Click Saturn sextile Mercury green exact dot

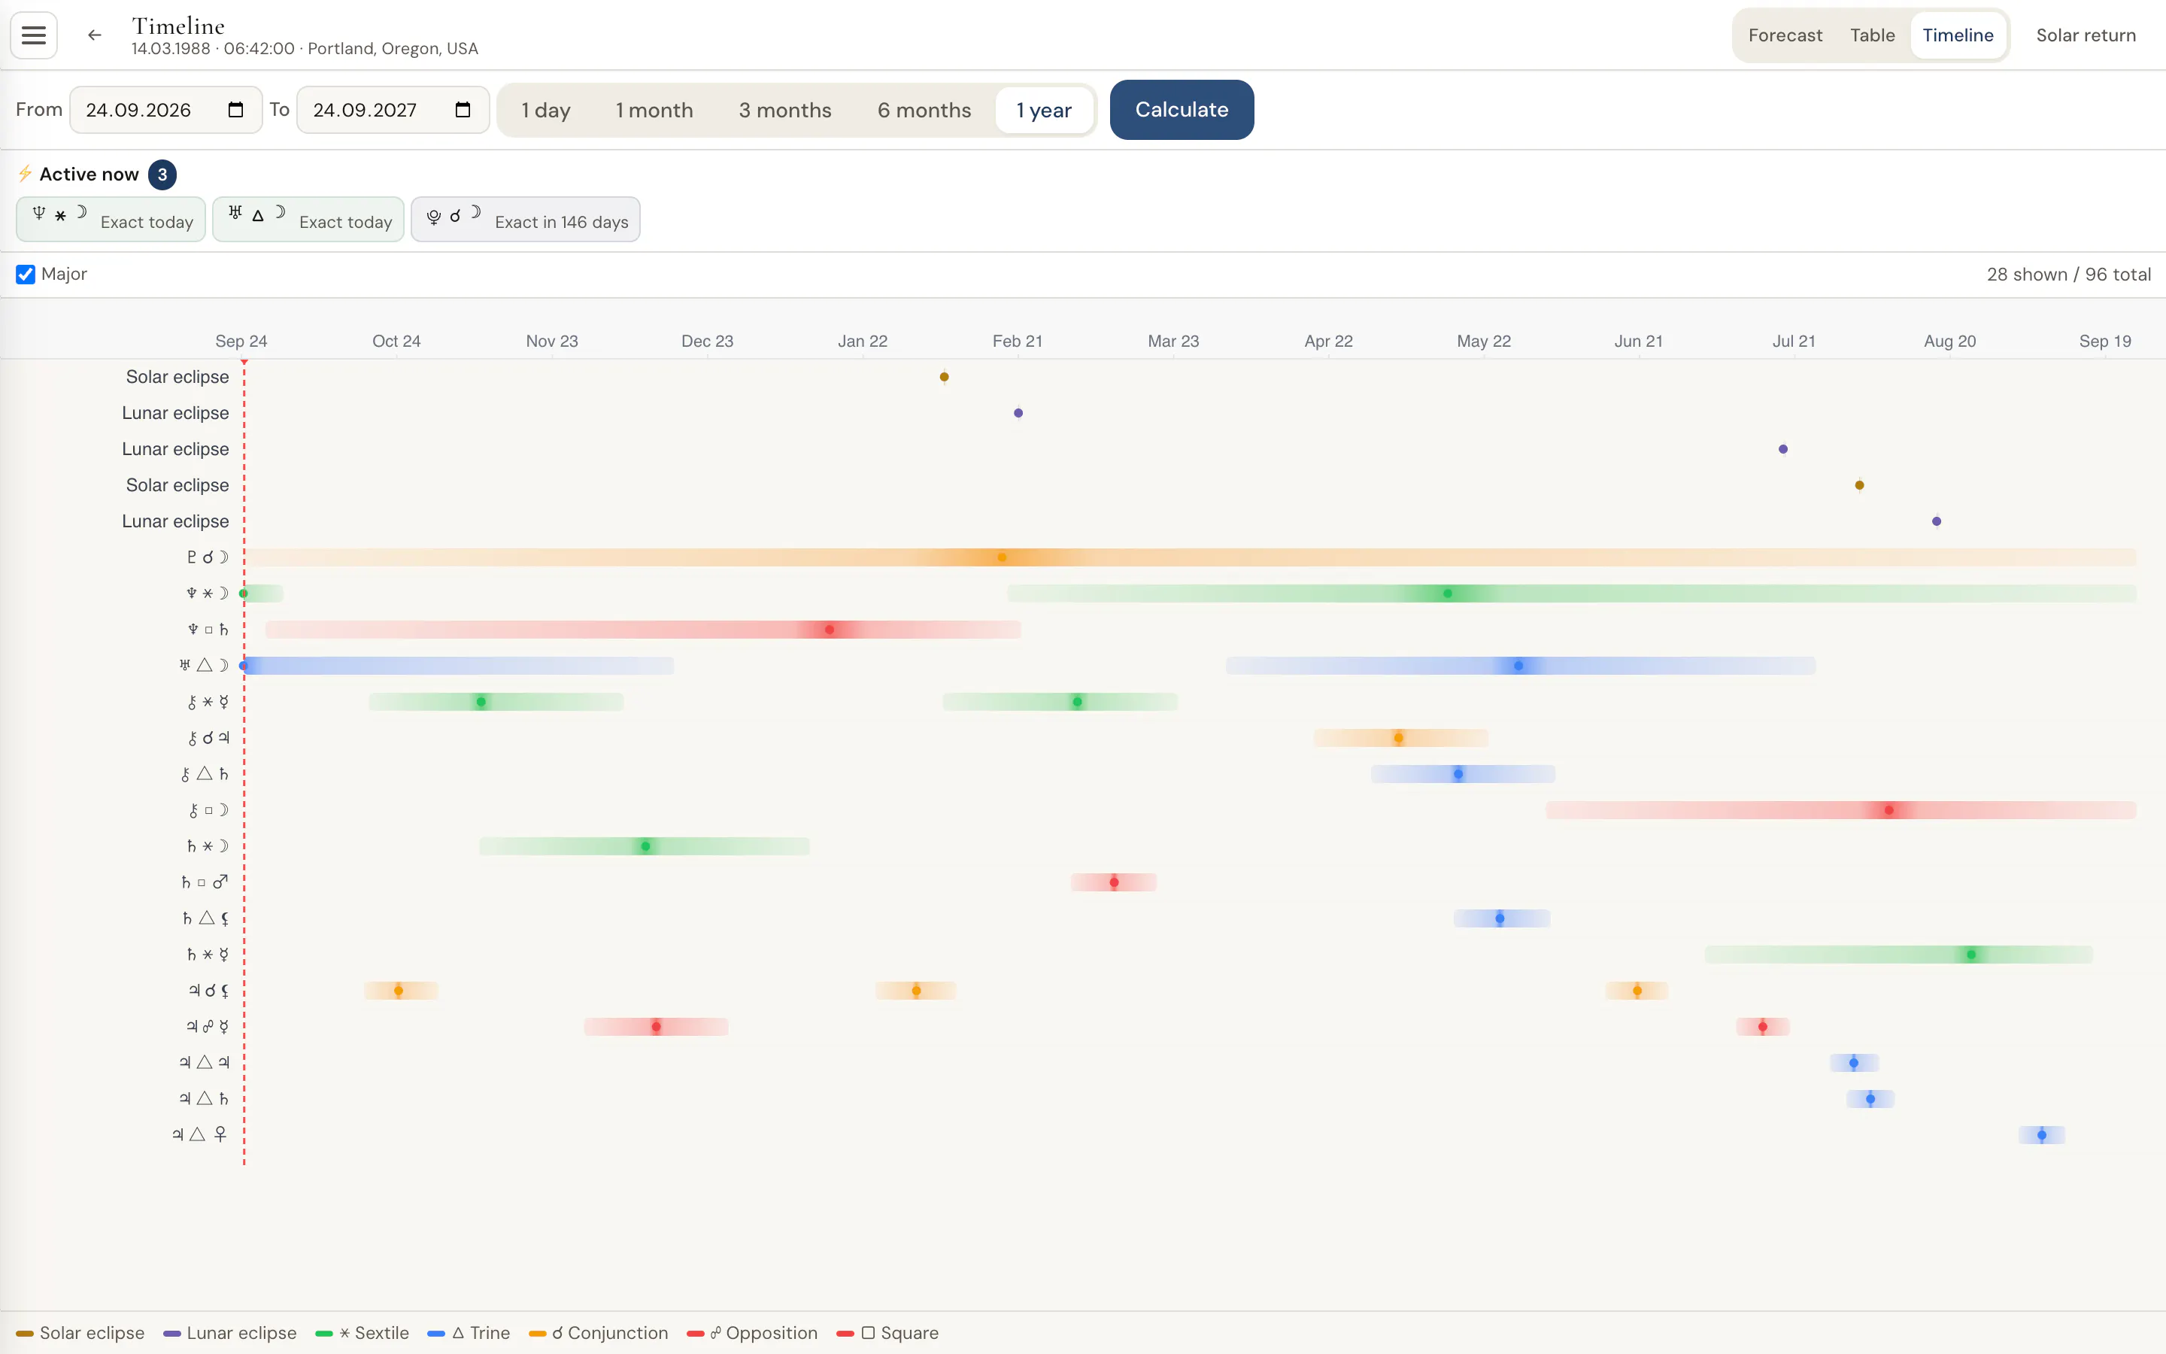click(x=1971, y=955)
